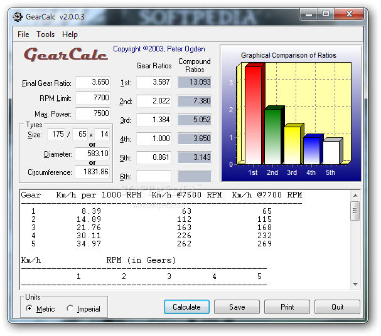
Task: Minimize the GearCalc window
Action: click(309, 14)
